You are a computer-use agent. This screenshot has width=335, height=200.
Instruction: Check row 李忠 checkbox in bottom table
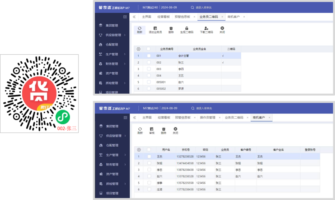click(x=149, y=170)
